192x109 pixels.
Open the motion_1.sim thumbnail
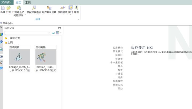point(46,57)
